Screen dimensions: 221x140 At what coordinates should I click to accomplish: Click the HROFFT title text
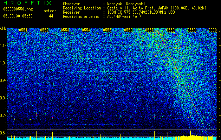(x=22, y=3)
